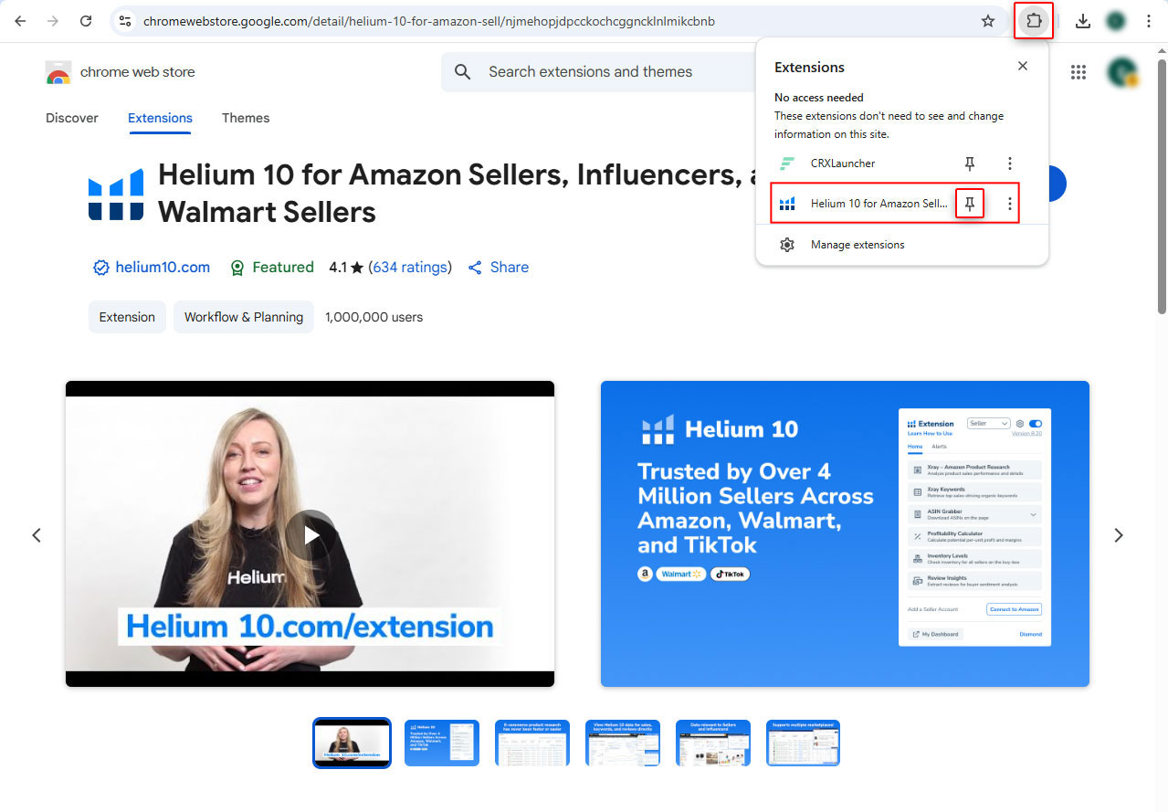Select the fourth thumbnail in the strip
Image resolution: width=1168 pixels, height=812 pixels.
[x=623, y=743]
